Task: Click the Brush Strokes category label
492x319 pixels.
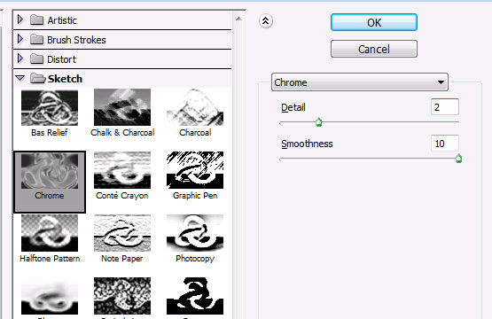Action: coord(76,40)
